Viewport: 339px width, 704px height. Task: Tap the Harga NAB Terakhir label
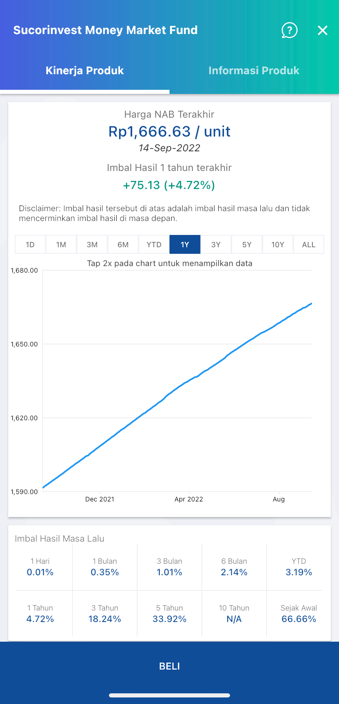point(169,114)
